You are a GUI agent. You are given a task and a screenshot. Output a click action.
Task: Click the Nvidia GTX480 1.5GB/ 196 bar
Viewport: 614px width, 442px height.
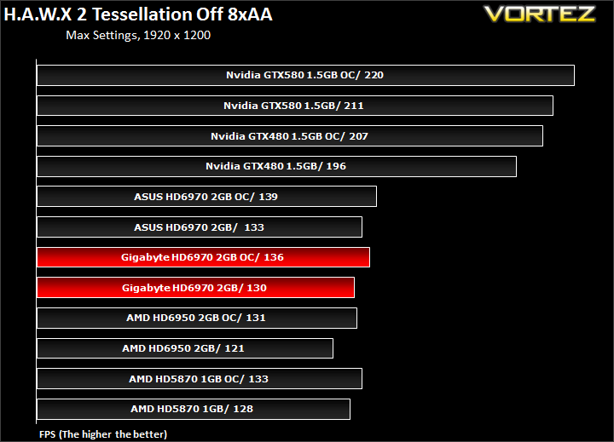point(276,166)
